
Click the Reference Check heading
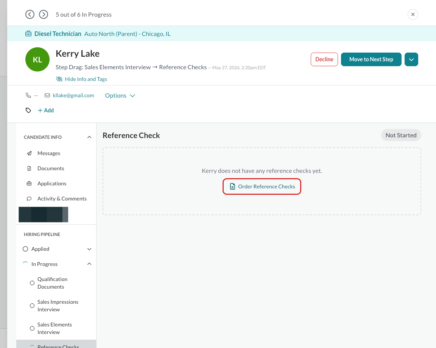pos(131,135)
